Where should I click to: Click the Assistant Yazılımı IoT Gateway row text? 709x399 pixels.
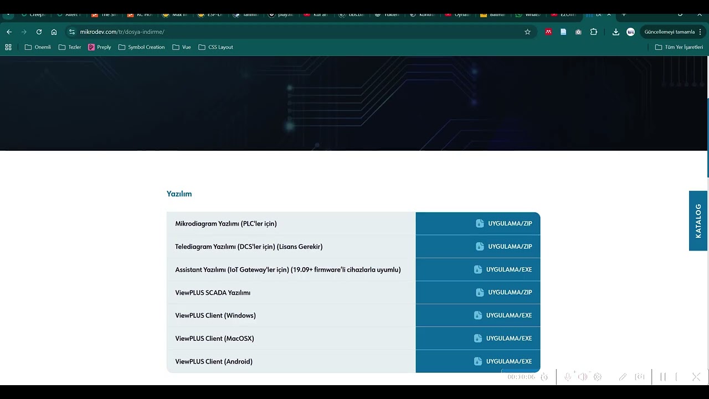(288, 270)
